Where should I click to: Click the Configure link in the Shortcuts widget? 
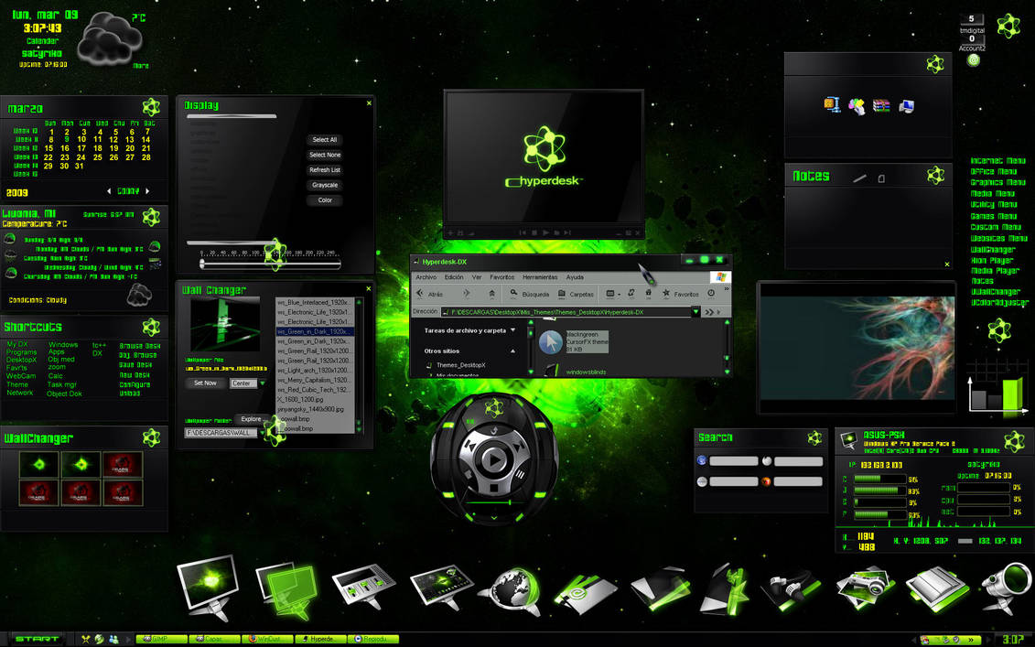click(x=135, y=384)
